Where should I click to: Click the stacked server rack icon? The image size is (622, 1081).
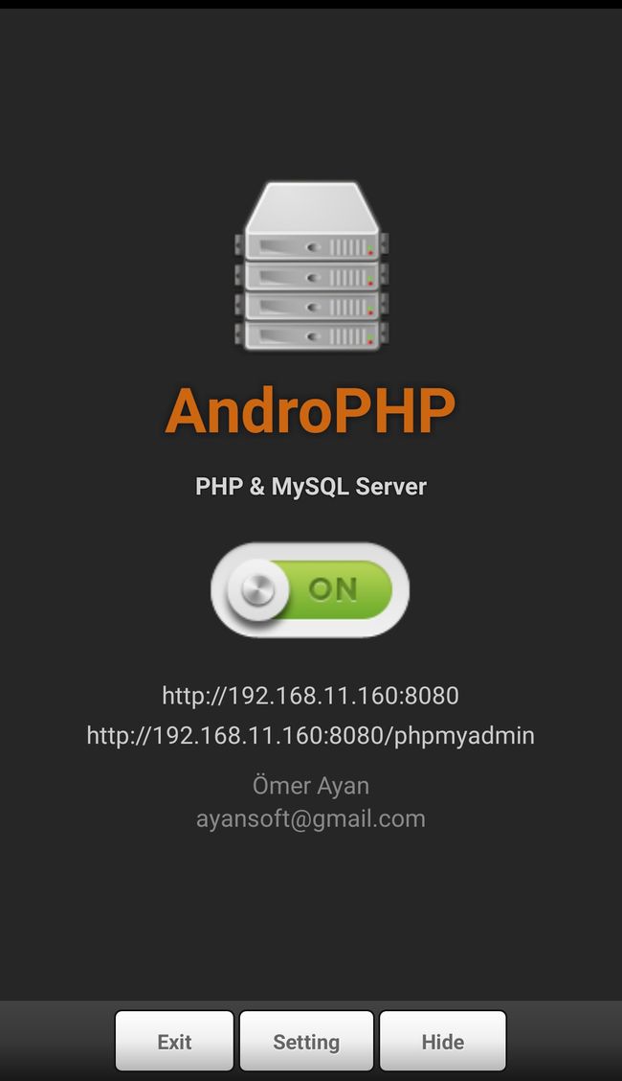[311, 266]
